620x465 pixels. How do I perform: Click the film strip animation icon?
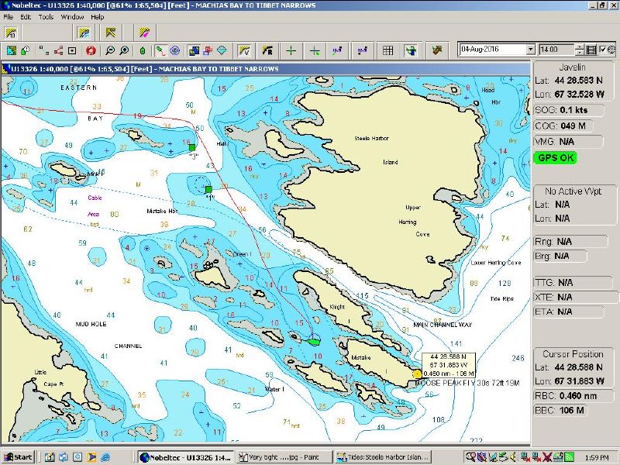coord(591,50)
